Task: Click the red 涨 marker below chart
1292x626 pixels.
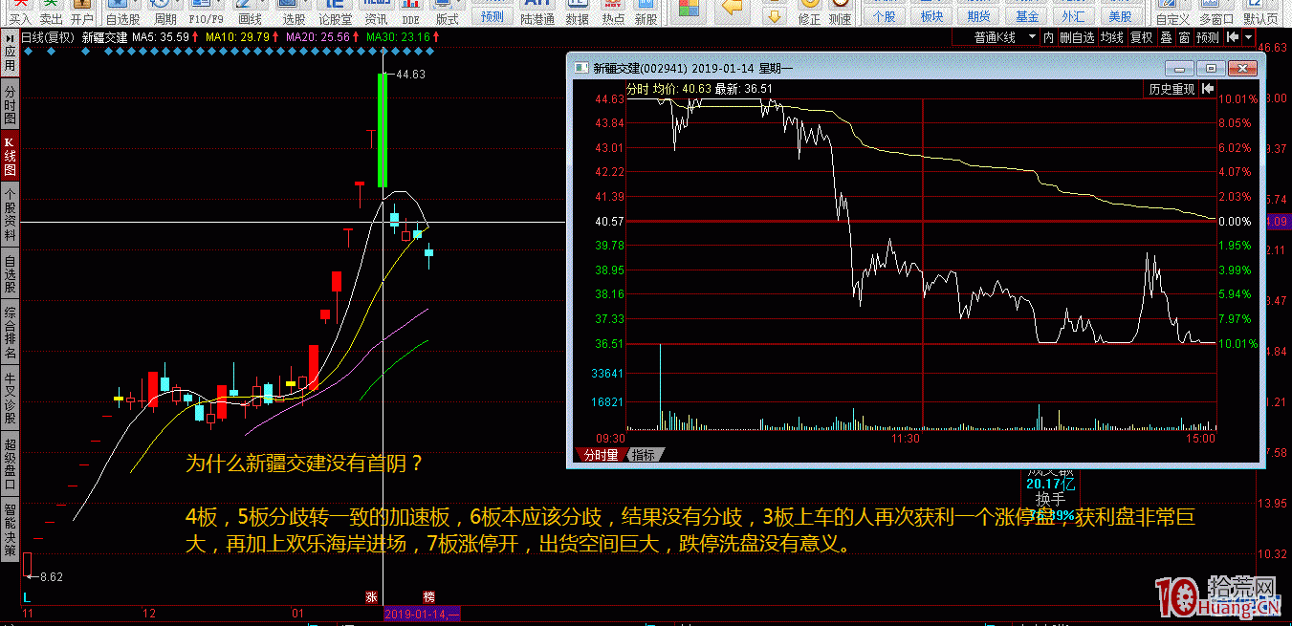Action: [x=370, y=596]
